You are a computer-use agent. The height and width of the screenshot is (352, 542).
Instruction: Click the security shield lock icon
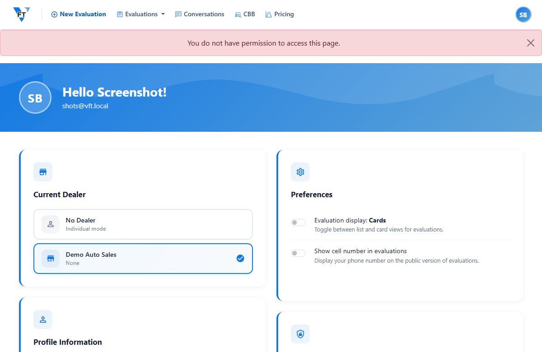[x=300, y=334]
